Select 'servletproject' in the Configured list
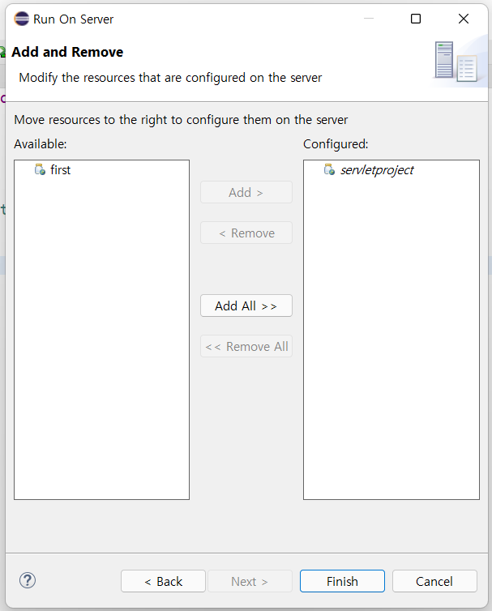492x611 pixels. (377, 170)
